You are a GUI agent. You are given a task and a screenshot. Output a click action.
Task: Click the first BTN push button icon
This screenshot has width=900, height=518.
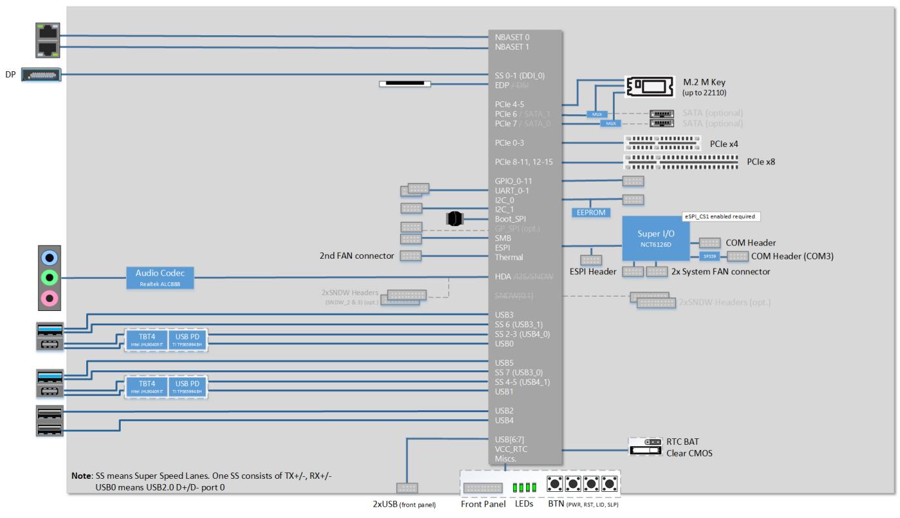point(557,485)
